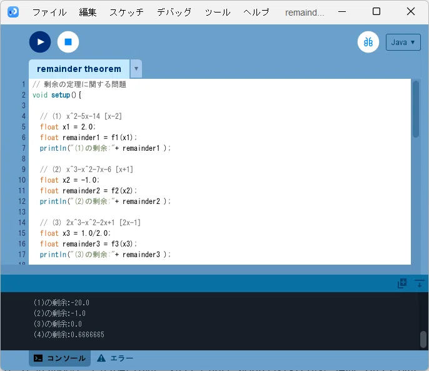Open the ファイル menu
The height and width of the screenshot is (371, 429).
pos(49,13)
